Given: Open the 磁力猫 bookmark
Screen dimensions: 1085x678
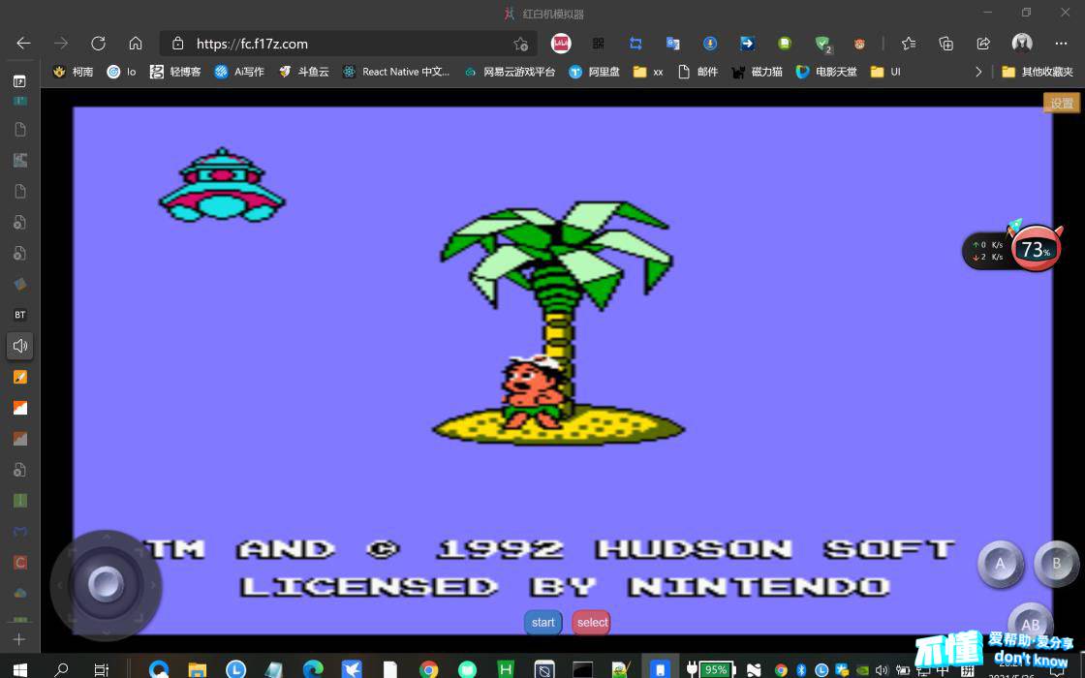Looking at the screenshot, I should click(x=757, y=72).
